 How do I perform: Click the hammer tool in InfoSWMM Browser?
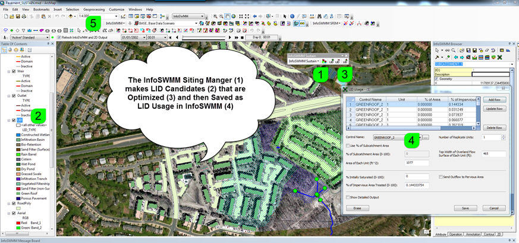[x=437, y=57]
